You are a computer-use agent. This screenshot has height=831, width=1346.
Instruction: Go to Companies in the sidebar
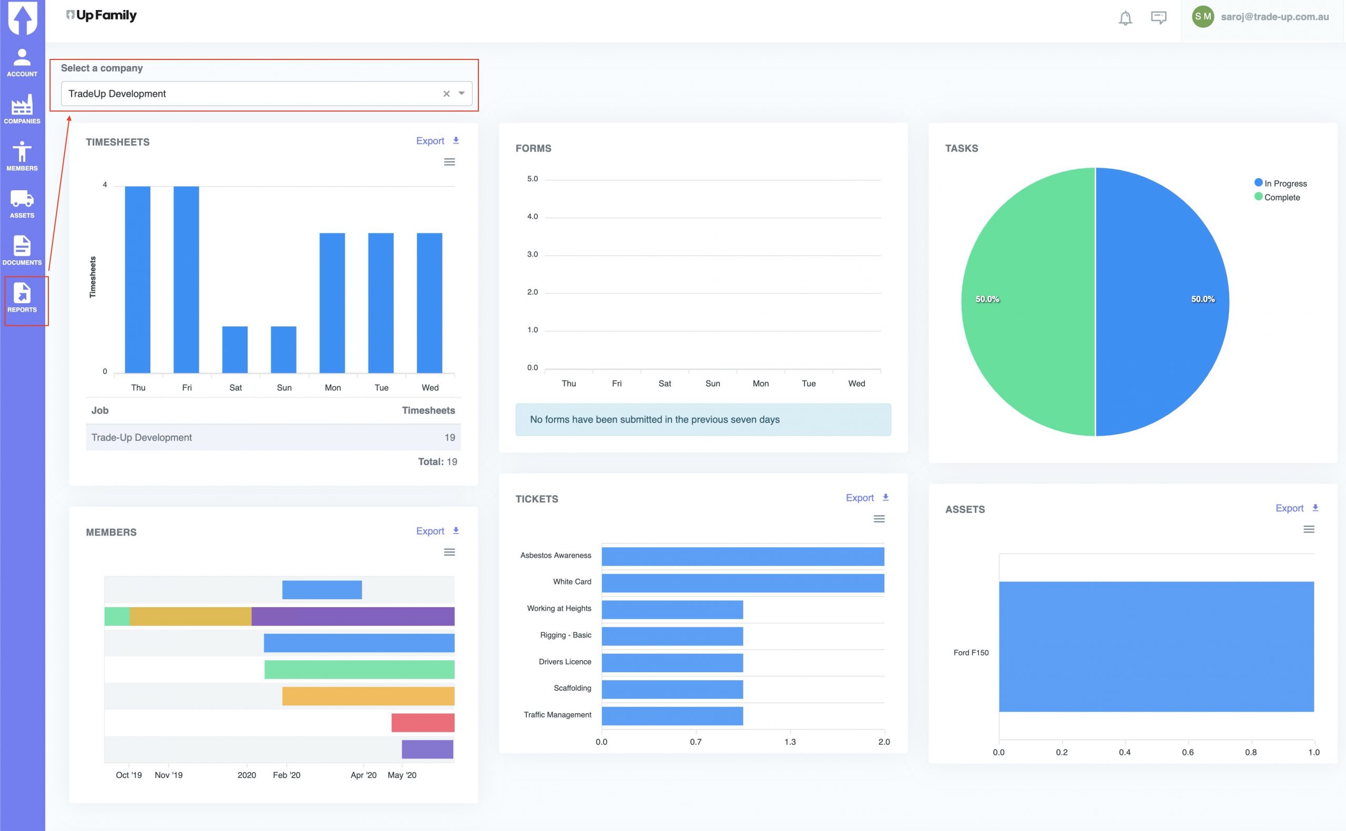tap(22, 109)
